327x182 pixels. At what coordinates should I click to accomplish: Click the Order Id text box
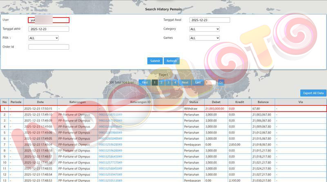tap(49, 47)
